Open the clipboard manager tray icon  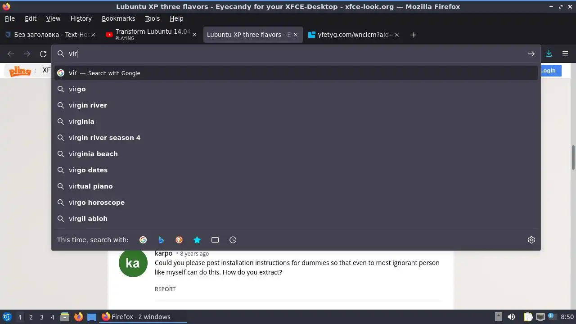pyautogui.click(x=528, y=317)
